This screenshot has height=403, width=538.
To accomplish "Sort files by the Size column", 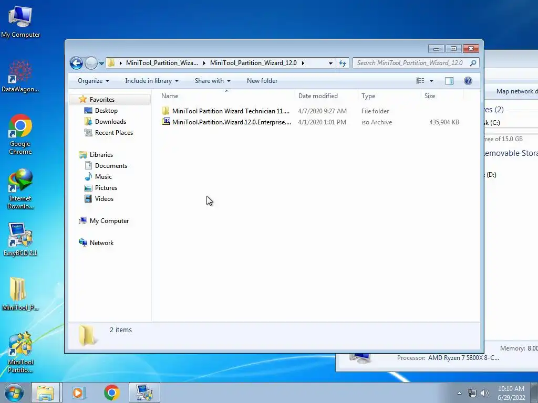I will pyautogui.click(x=442, y=96).
